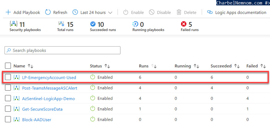Click the Running playbooks count 0

142,25
